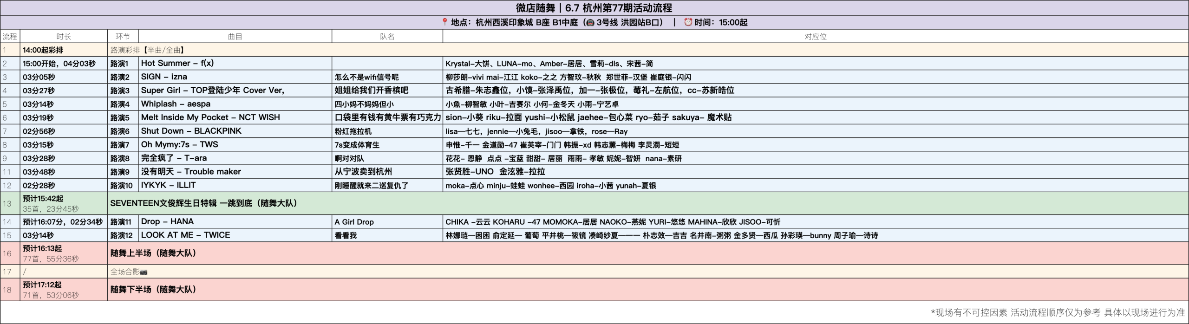Select the '队名' column header
The height and width of the screenshot is (324, 1189).
click(387, 36)
